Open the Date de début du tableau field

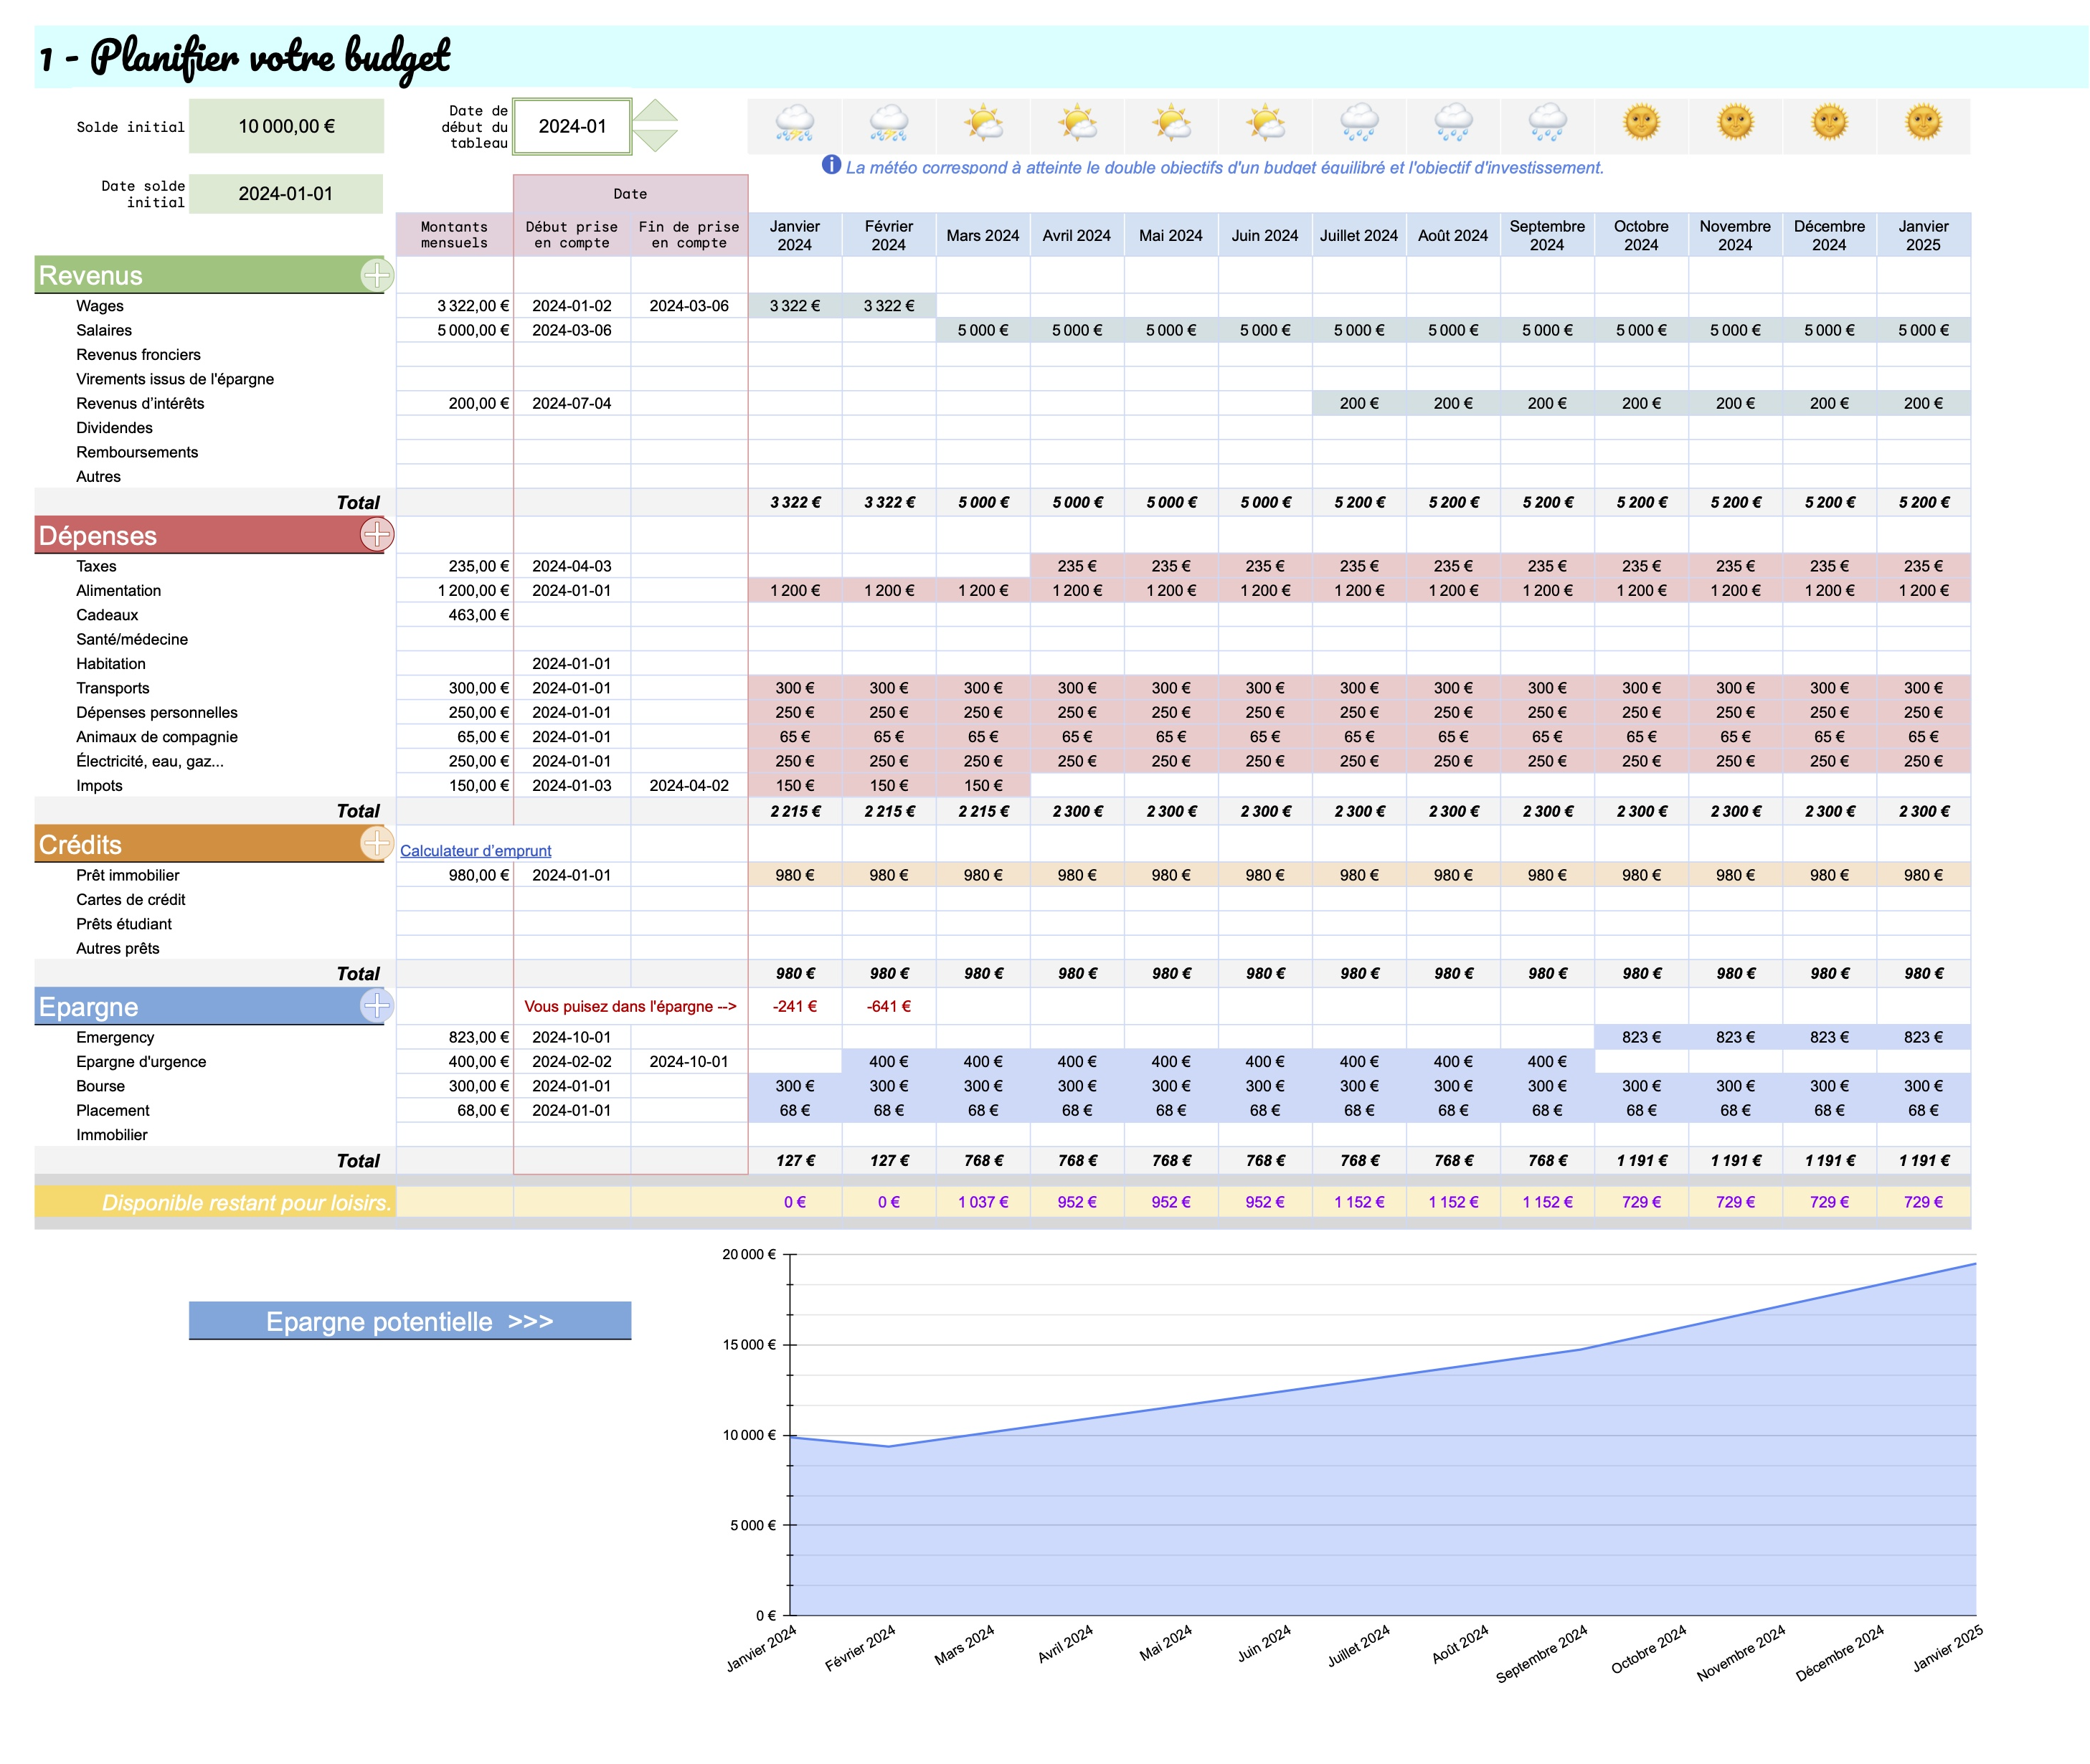pyautogui.click(x=572, y=126)
